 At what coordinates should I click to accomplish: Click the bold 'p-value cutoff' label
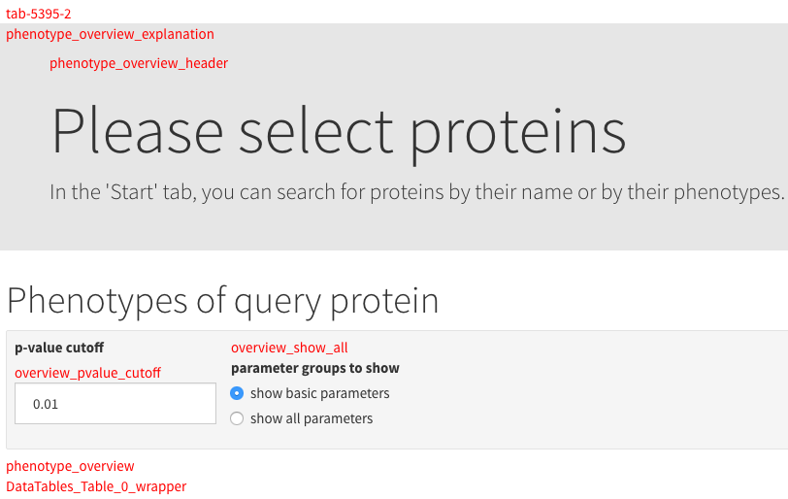tap(59, 348)
